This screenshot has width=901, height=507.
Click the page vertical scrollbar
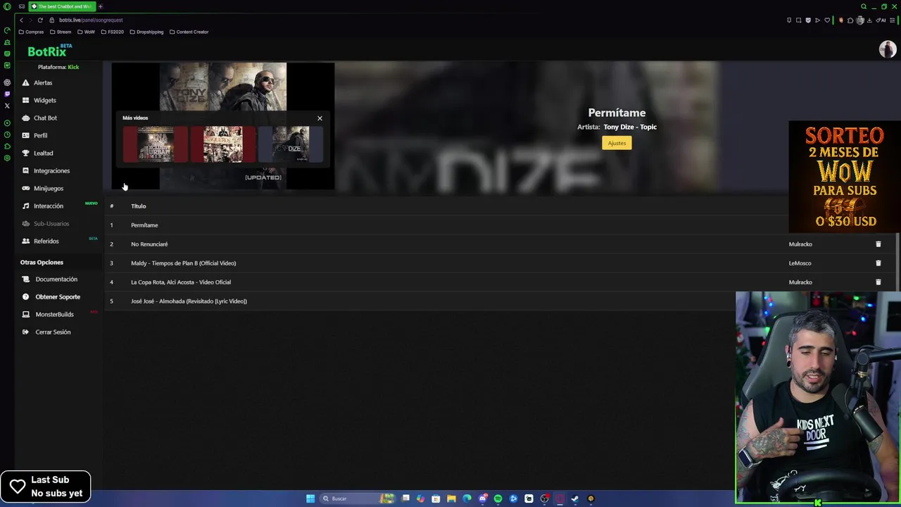(898, 261)
